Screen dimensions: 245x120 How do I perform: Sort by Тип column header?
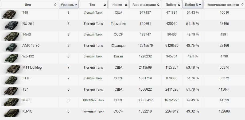tap(93, 5)
